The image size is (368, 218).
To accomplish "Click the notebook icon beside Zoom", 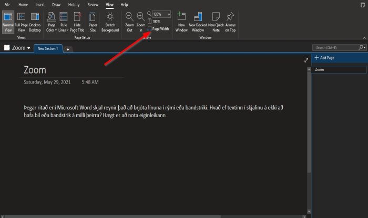I will pyautogui.click(x=7, y=48).
